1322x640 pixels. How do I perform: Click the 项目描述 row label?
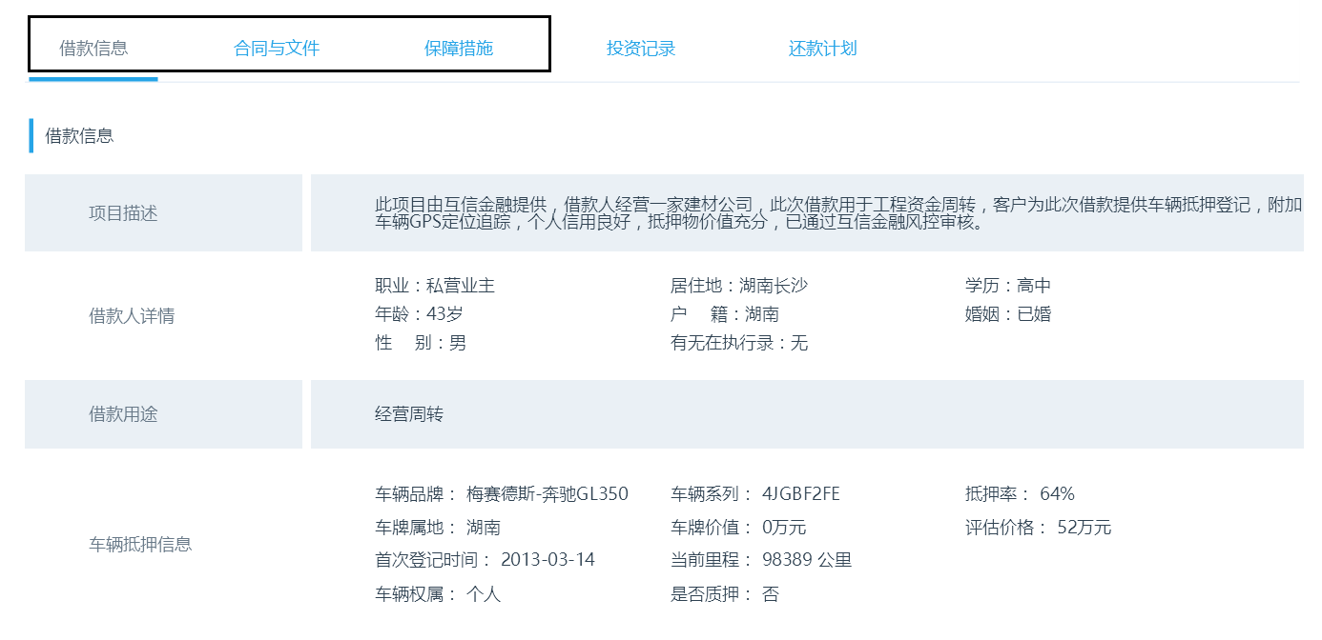click(123, 213)
